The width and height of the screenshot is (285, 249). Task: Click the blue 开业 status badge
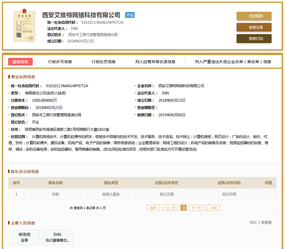(130, 15)
